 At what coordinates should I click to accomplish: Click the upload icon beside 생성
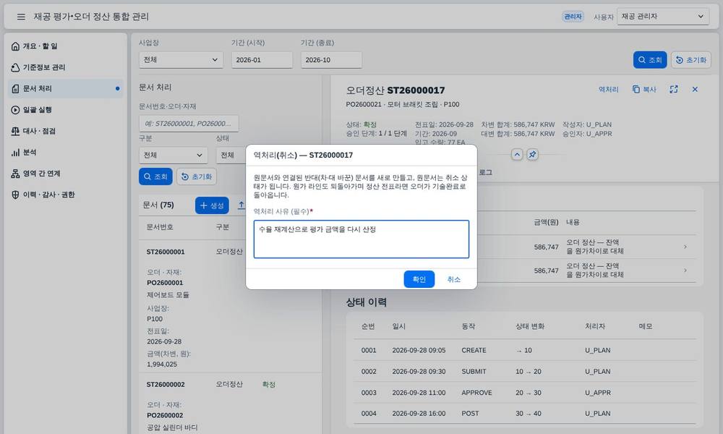(x=241, y=205)
